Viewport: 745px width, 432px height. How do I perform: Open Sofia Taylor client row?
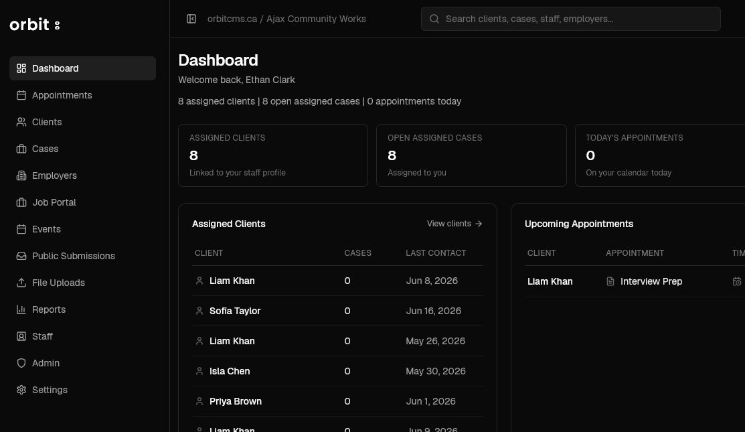tap(337, 311)
